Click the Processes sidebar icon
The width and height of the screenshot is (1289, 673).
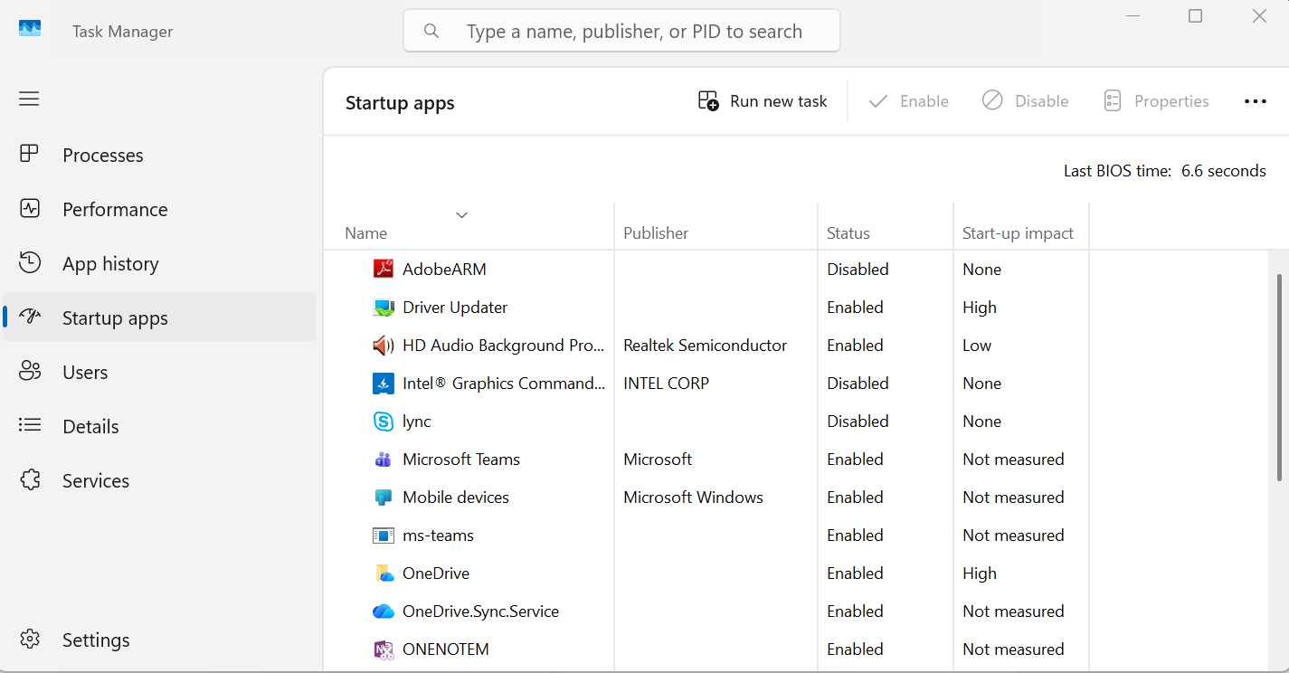click(30, 155)
